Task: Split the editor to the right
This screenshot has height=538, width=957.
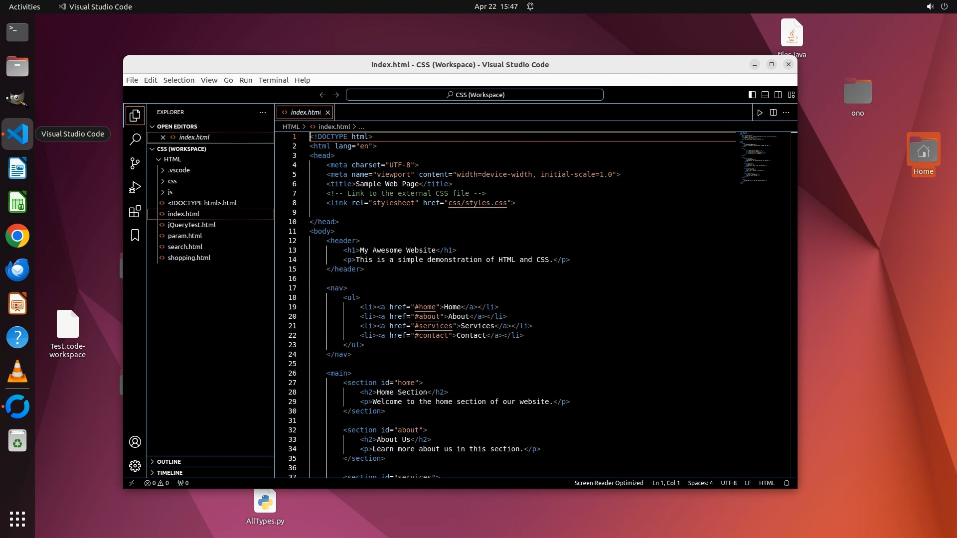Action: (x=773, y=113)
